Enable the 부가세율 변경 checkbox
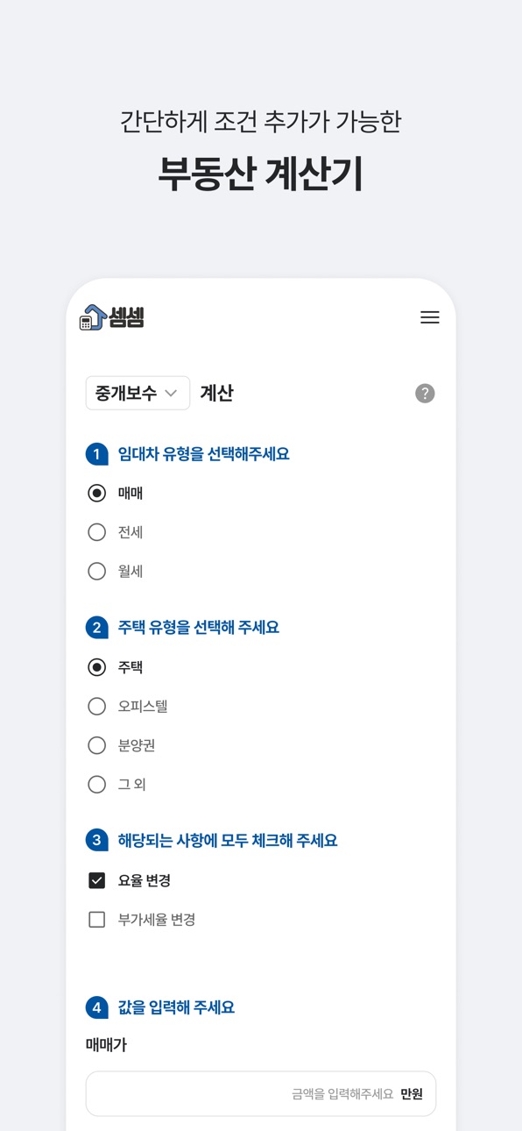This screenshot has width=522, height=1131. pos(97,920)
